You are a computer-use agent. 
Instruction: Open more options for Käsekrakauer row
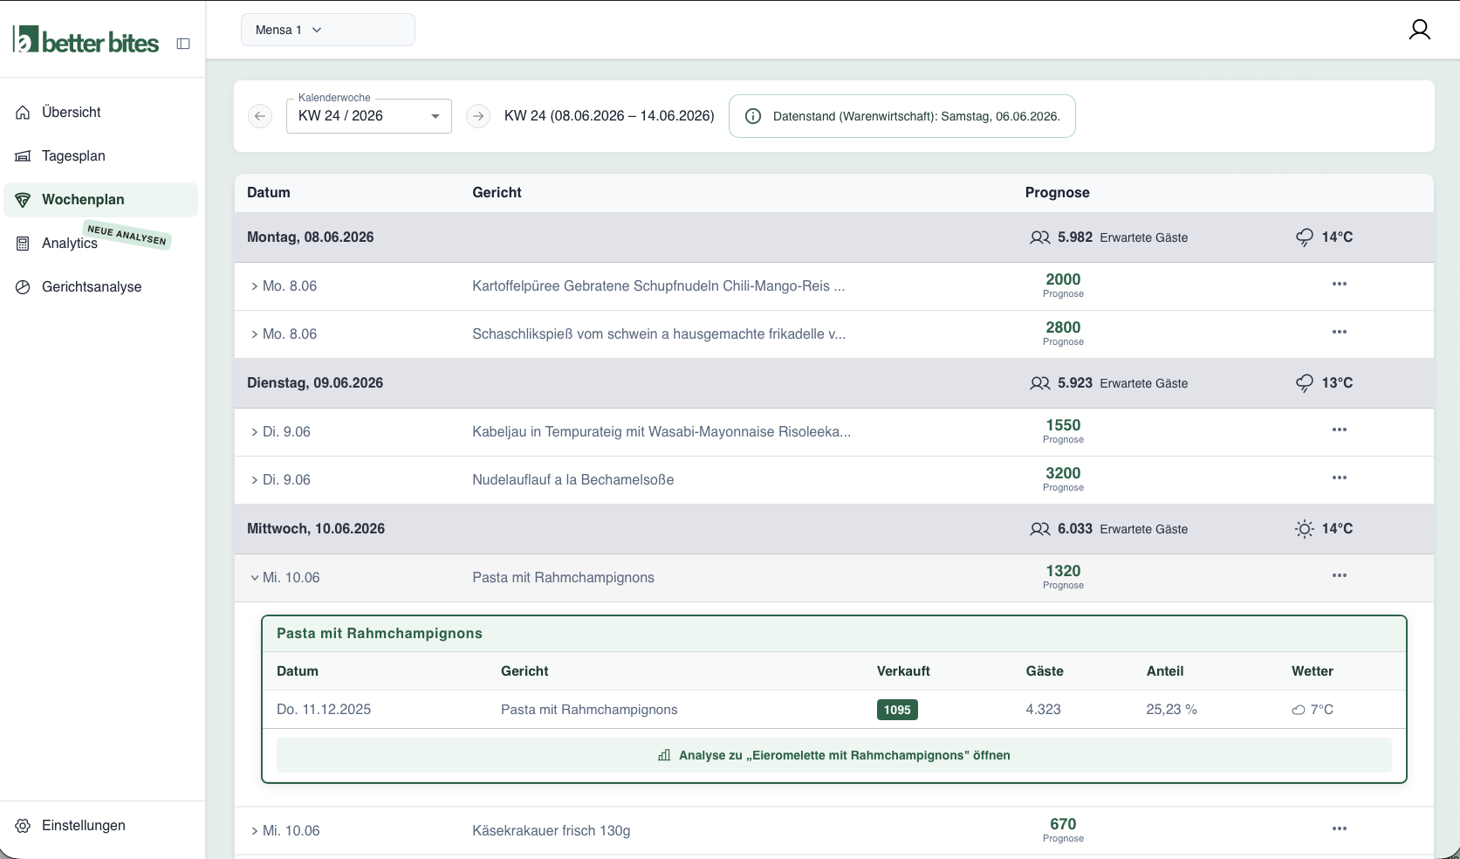tap(1340, 828)
